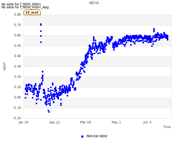Click the vertical NDVI y-axis title
Viewport: 189px width, 142px height.
click(x=4, y=66)
